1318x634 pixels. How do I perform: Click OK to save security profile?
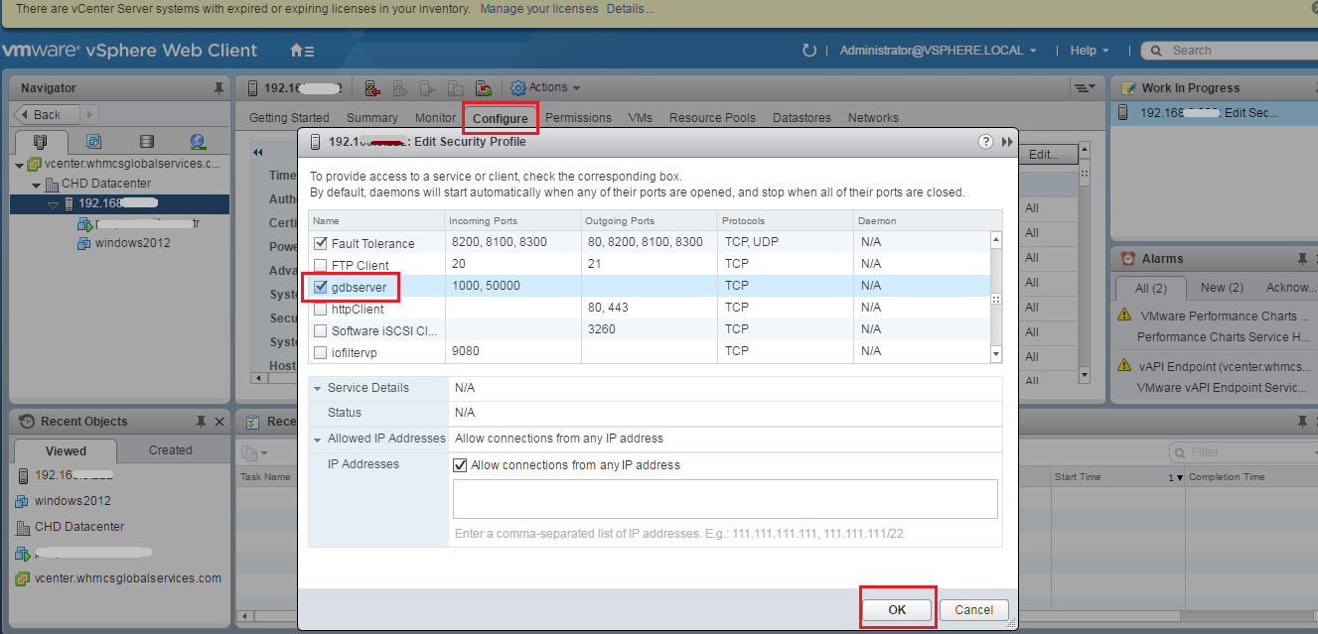(897, 610)
